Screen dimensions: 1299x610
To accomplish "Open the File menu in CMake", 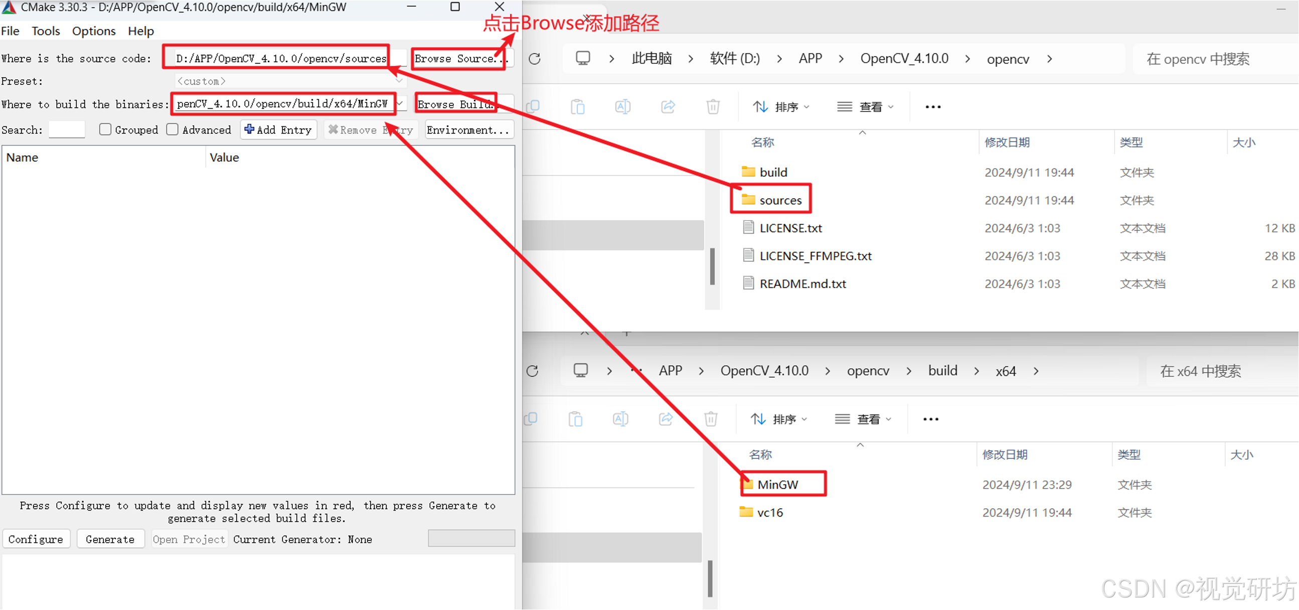I will [10, 31].
